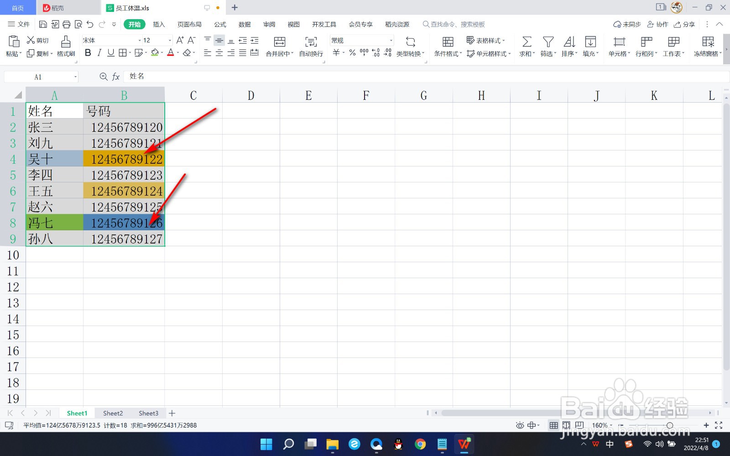Click the type conversion icon
Screen dimensions: 730x456
pyautogui.click(x=410, y=42)
